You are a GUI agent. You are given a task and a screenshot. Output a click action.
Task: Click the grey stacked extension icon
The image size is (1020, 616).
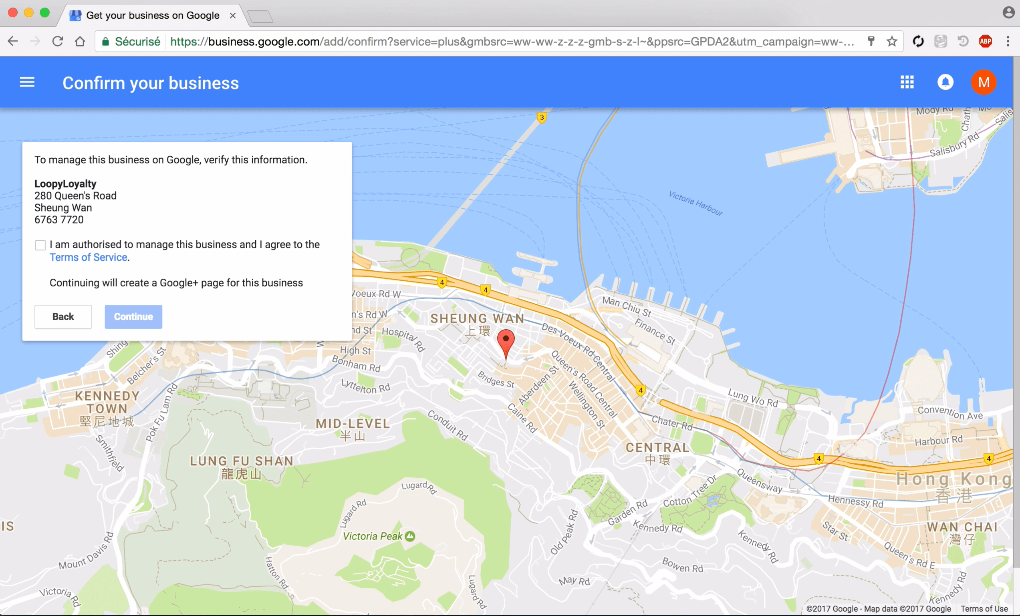click(941, 41)
